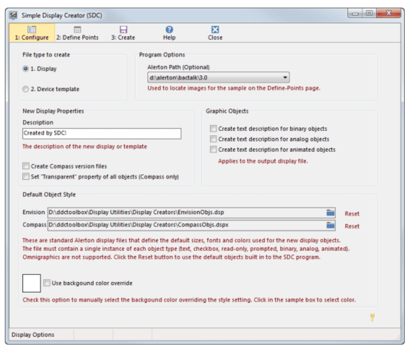The image size is (410, 349).
Task: Click the Create save icon
Action: pyautogui.click(x=123, y=30)
